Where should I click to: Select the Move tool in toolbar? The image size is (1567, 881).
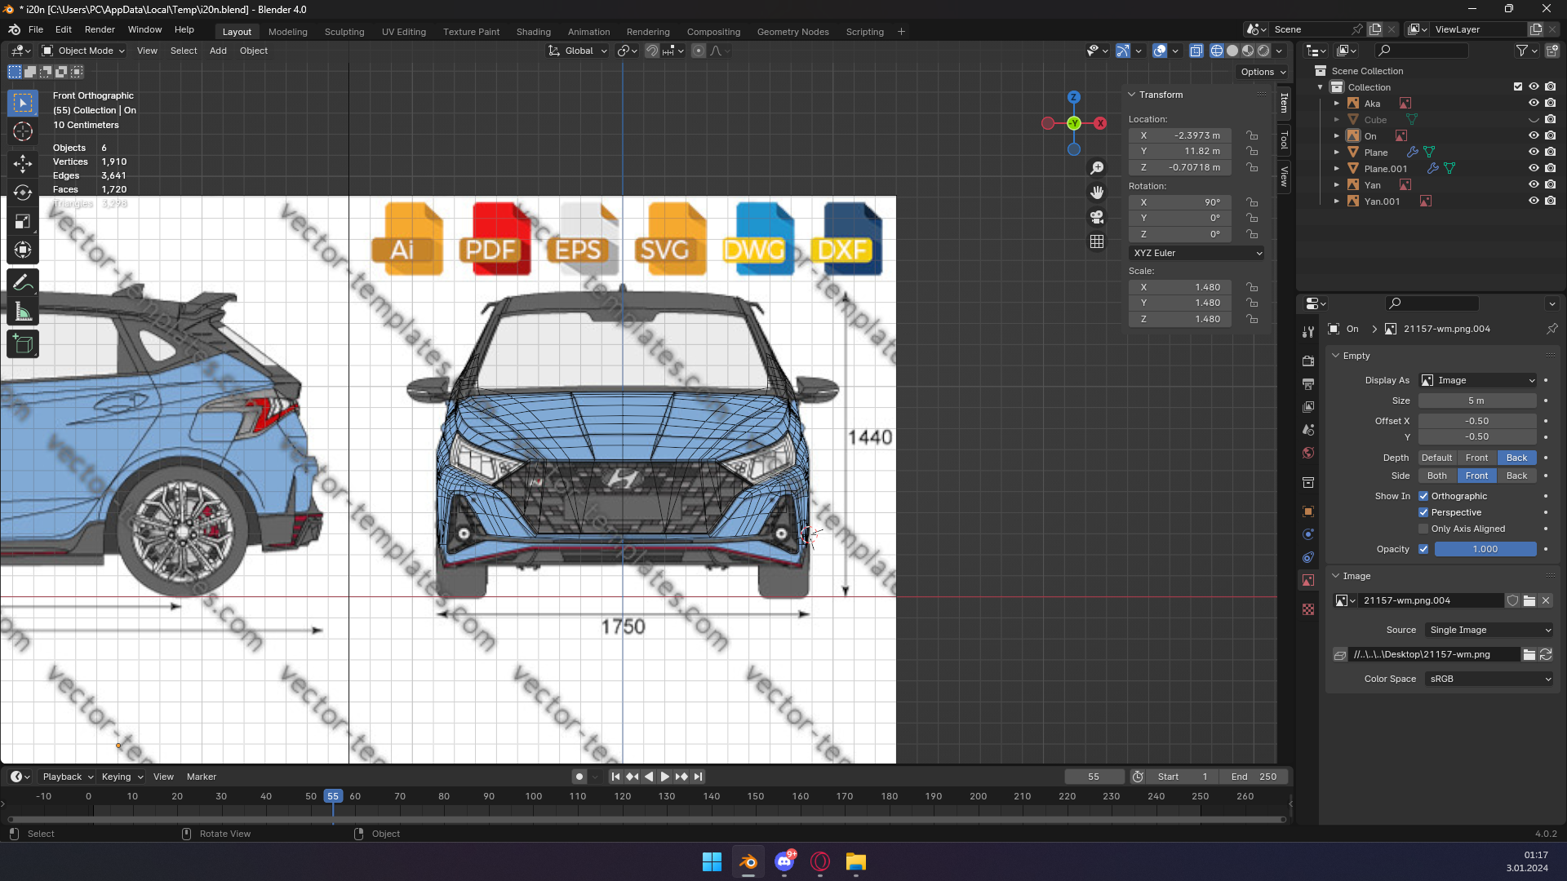(x=23, y=163)
